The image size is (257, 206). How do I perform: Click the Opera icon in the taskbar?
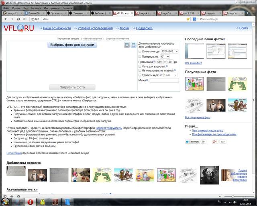[x=30, y=202]
